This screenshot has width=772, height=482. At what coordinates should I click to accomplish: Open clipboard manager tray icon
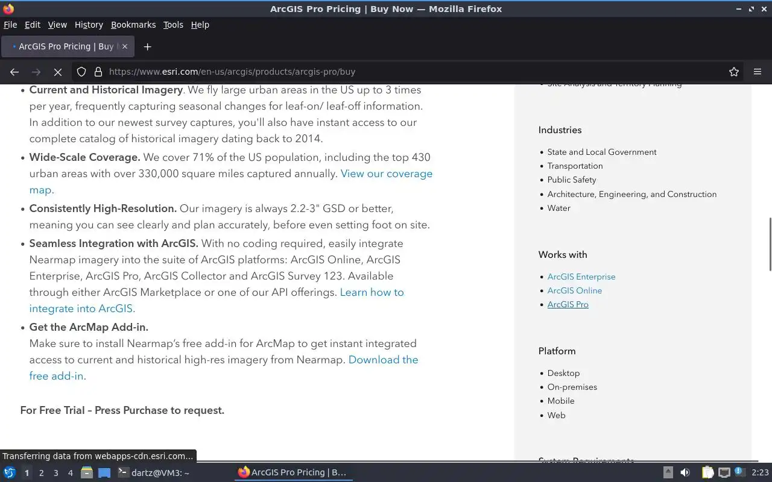[x=707, y=473]
